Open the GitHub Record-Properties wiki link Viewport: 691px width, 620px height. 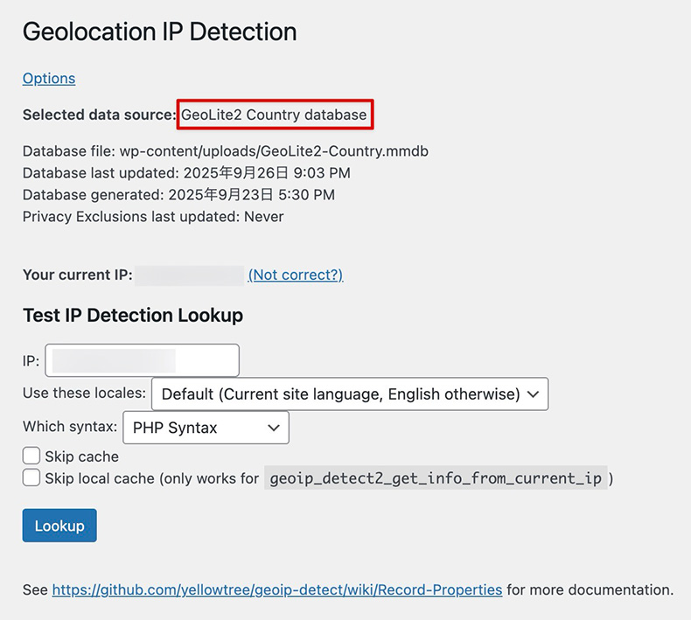tap(277, 589)
